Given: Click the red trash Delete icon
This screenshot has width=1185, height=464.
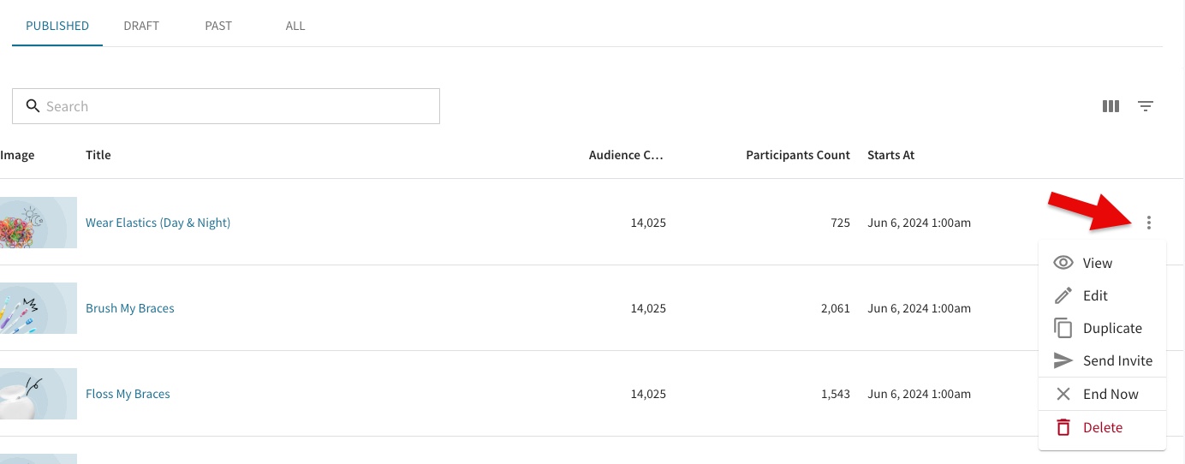Looking at the screenshot, I should point(1063,427).
